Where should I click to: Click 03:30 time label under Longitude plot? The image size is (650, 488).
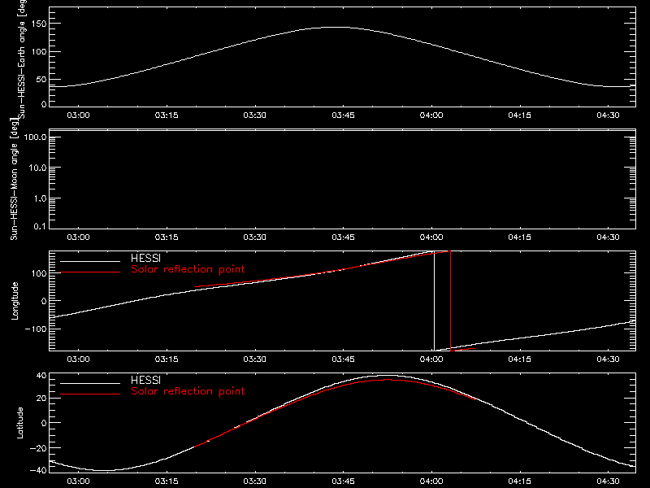[x=255, y=359]
